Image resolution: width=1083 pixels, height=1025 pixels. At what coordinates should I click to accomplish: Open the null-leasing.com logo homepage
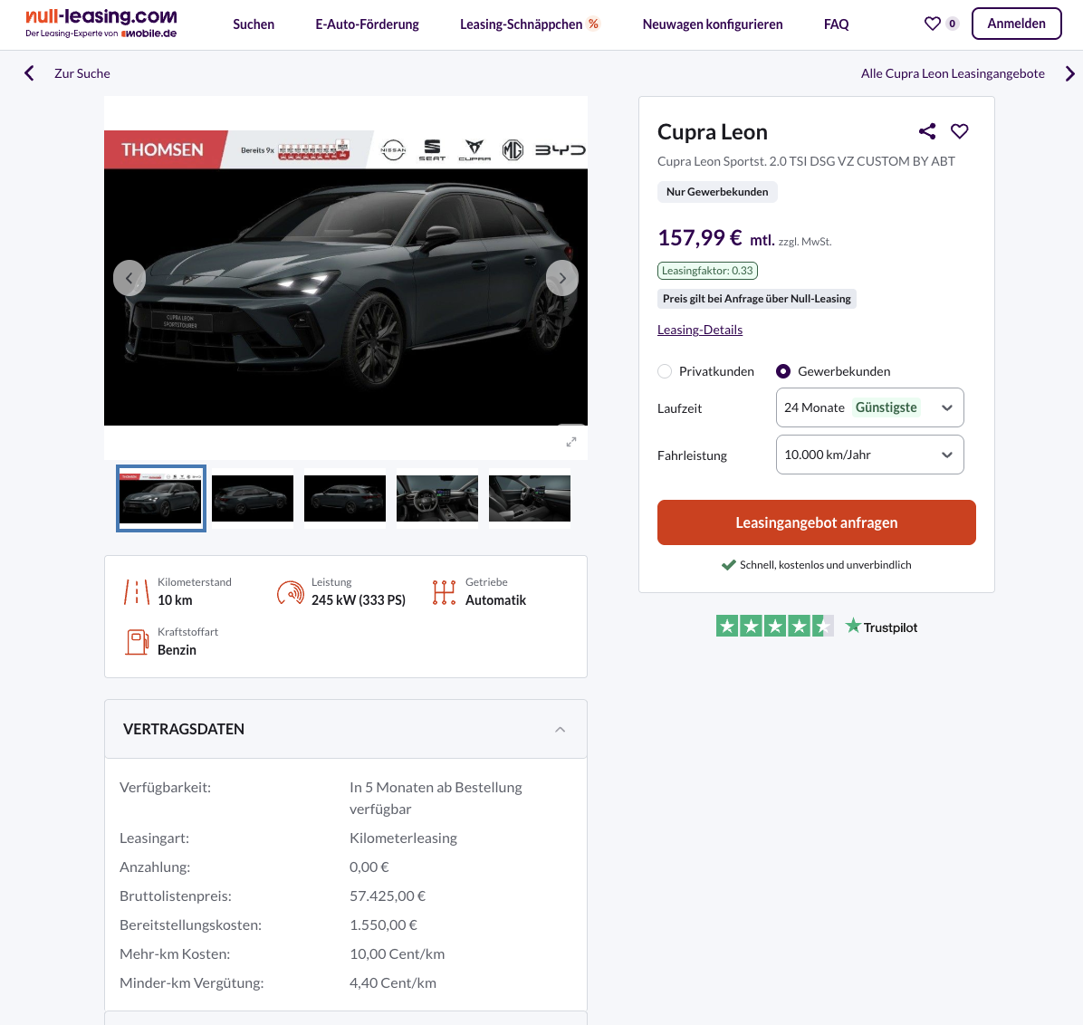[101, 24]
